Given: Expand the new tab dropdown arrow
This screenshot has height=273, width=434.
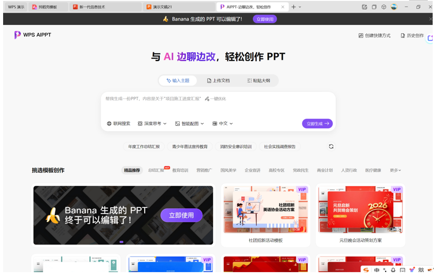Looking at the screenshot, I should 300,7.
